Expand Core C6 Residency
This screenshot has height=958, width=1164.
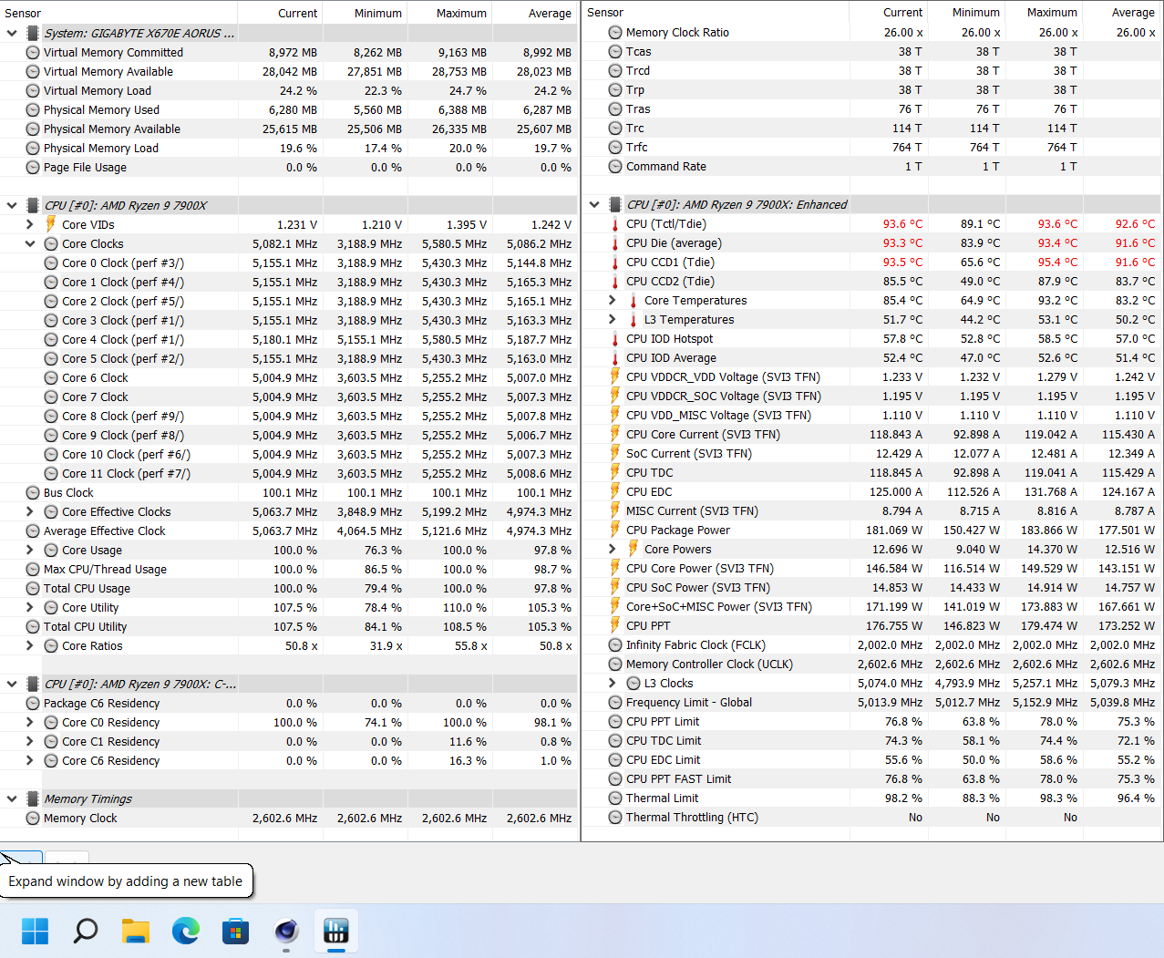[x=30, y=760]
